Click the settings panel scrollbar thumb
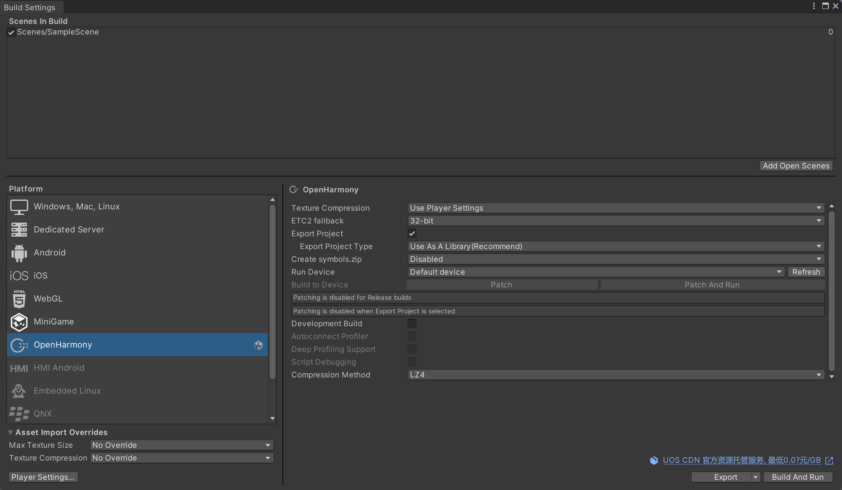Viewport: 842px width, 490px height. coord(832,291)
